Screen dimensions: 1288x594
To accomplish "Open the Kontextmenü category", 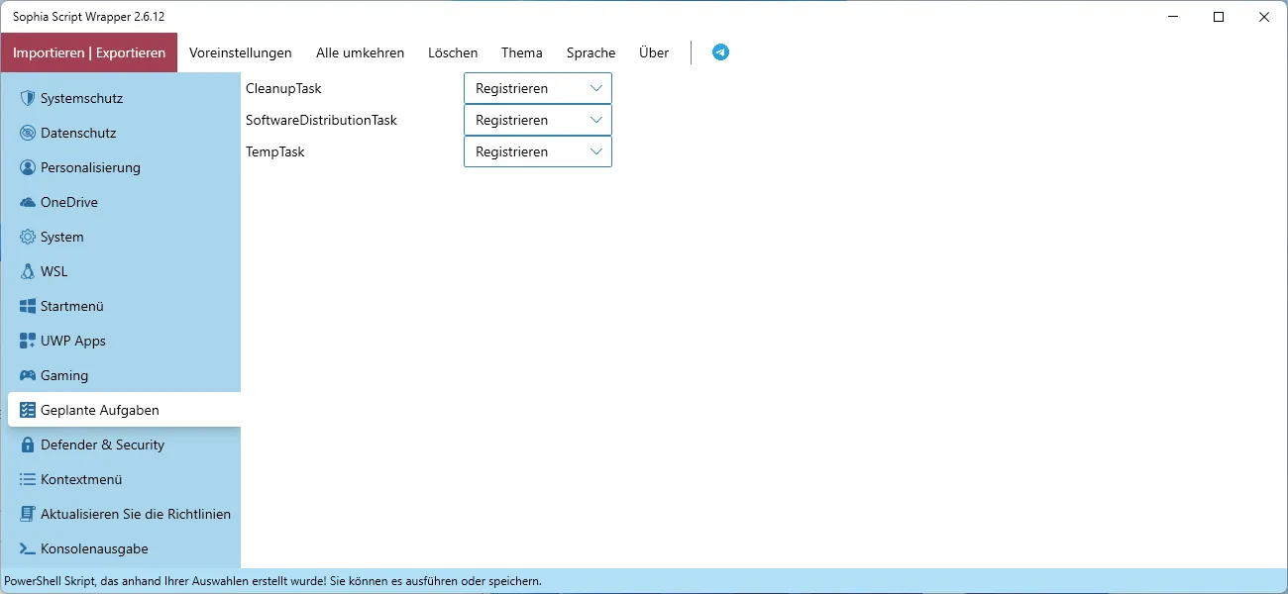I will (124, 479).
